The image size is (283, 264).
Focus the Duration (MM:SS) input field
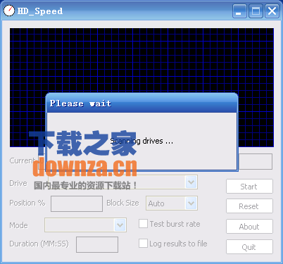click(97, 244)
